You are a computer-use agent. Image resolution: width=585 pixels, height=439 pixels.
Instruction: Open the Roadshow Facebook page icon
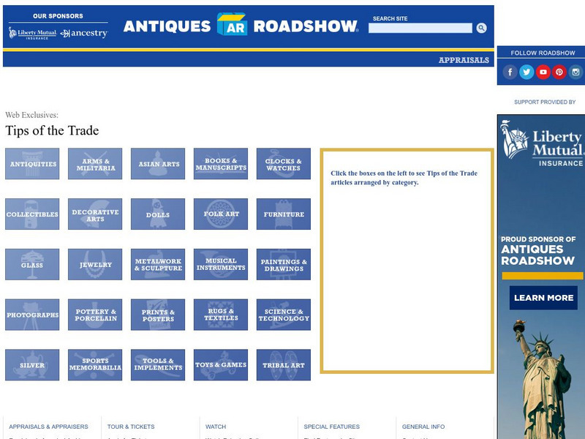tap(510, 72)
